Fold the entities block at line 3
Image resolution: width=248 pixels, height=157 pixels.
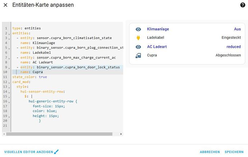click(9, 33)
